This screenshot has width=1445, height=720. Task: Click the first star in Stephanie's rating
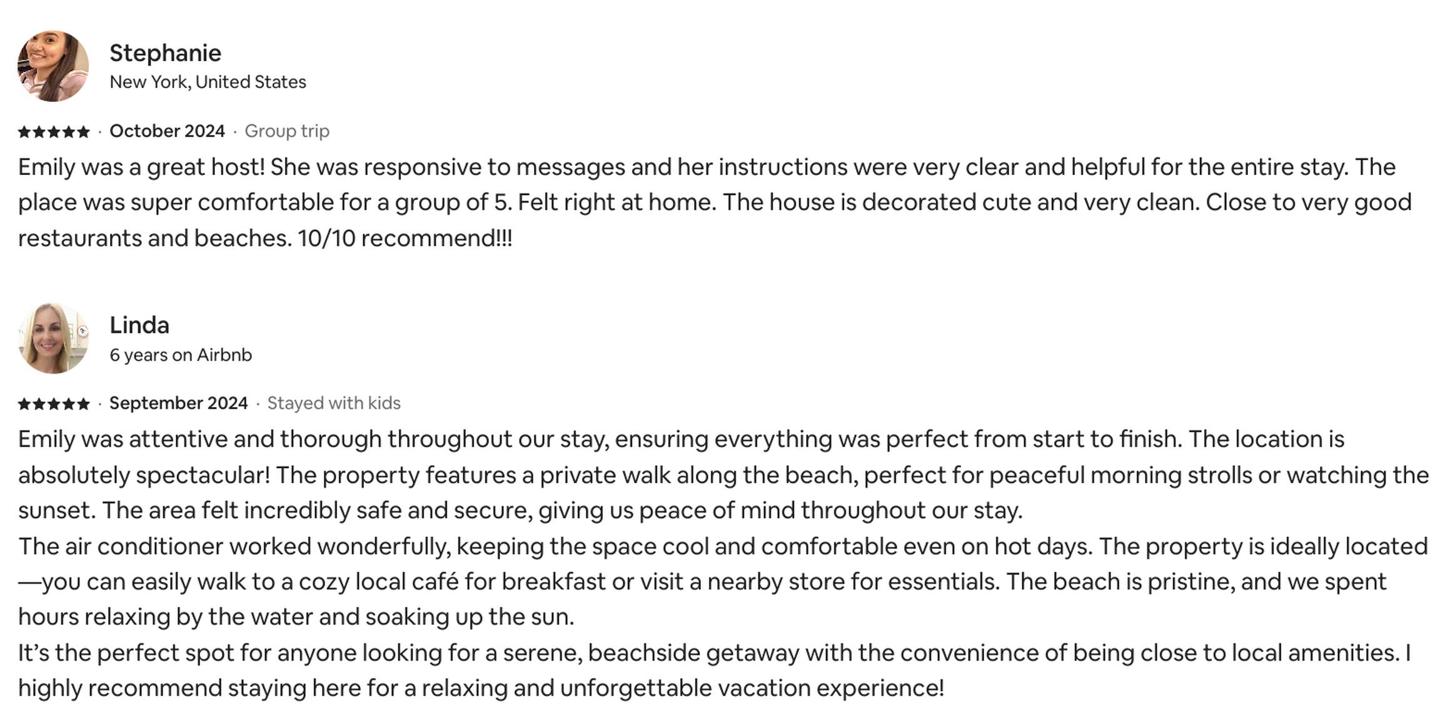click(x=24, y=132)
